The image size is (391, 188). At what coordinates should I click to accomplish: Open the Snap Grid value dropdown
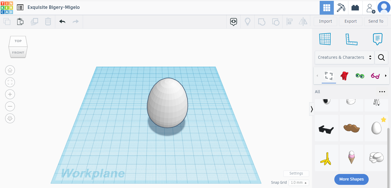pyautogui.click(x=299, y=183)
